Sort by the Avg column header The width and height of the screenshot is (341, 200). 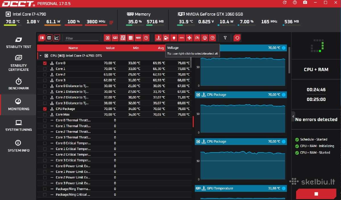click(x=161, y=48)
